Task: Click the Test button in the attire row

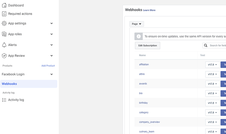Action: [x=223, y=74]
